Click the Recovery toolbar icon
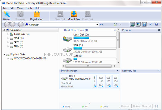Screen dimensions: 162x110 pyautogui.click(x=20, y=16)
